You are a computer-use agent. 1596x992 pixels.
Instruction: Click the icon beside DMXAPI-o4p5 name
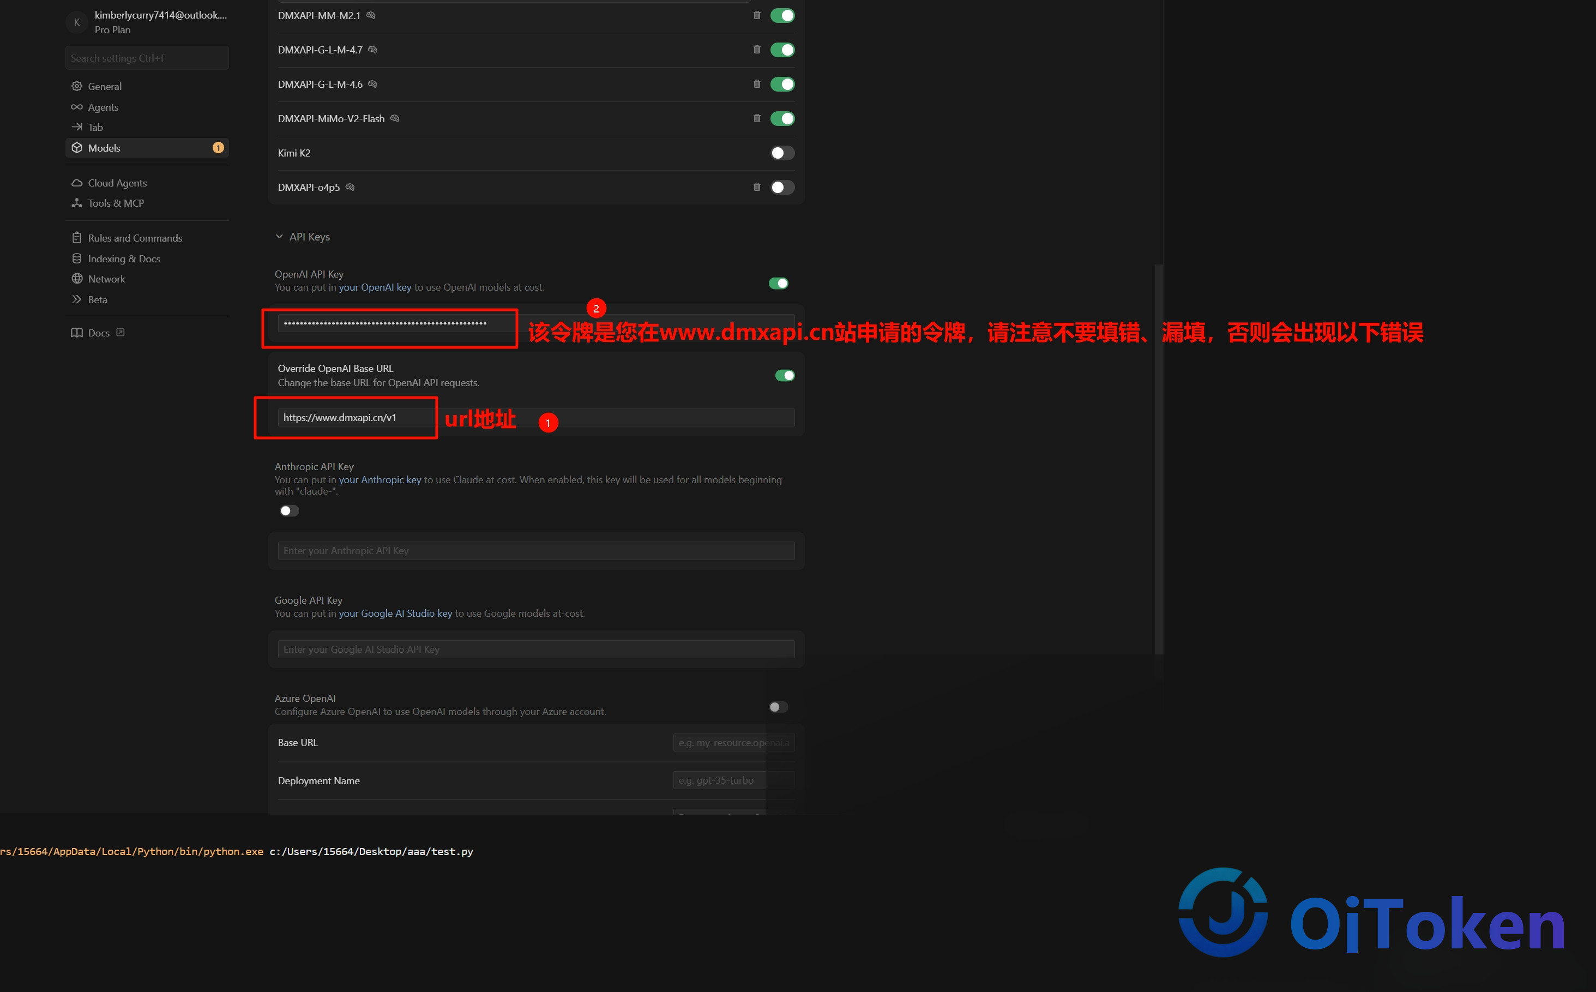click(350, 187)
